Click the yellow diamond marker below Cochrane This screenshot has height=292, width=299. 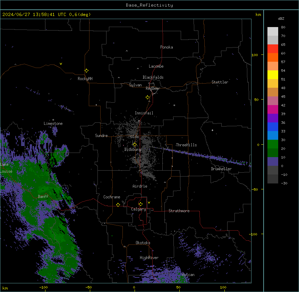click(118, 205)
